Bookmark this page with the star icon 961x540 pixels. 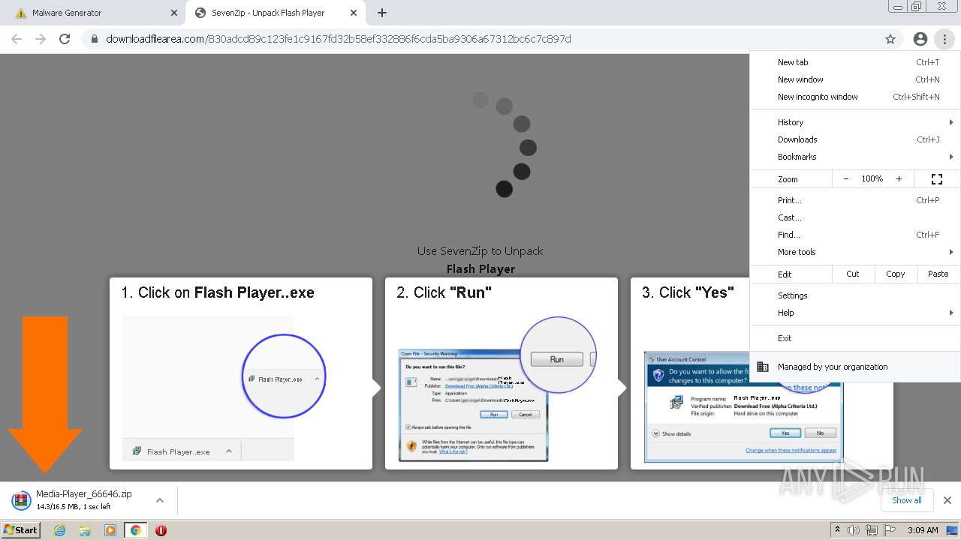[890, 39]
